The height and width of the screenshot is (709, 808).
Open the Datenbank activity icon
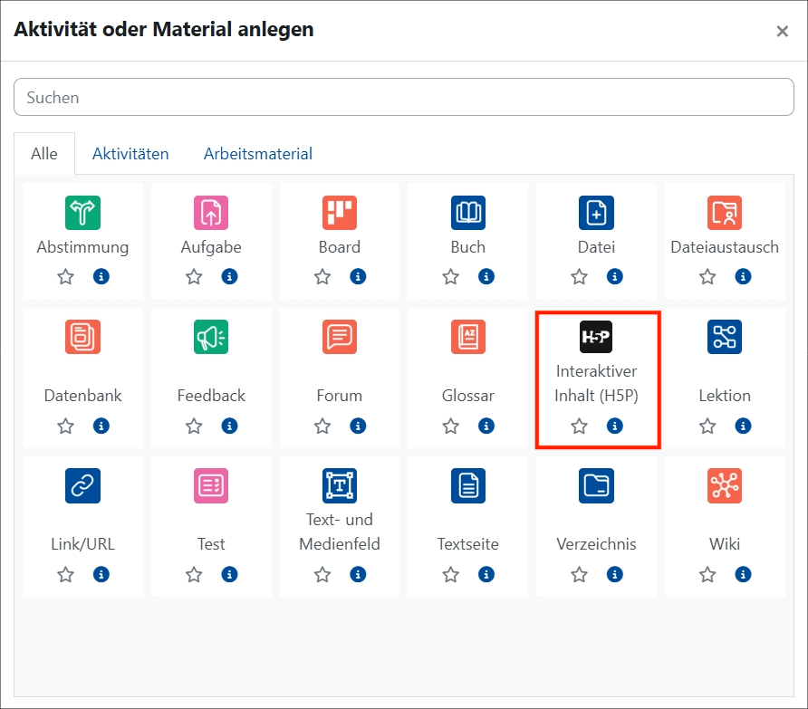[82, 336]
